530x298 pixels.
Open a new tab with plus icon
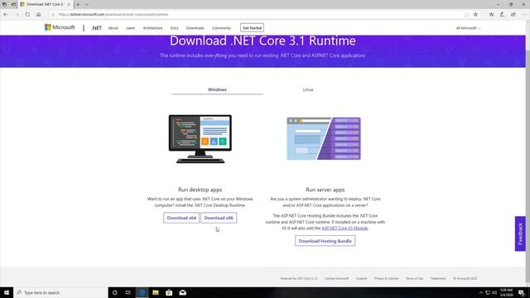pos(78,4)
